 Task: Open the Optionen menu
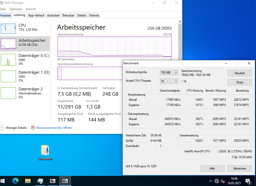coord(16,9)
